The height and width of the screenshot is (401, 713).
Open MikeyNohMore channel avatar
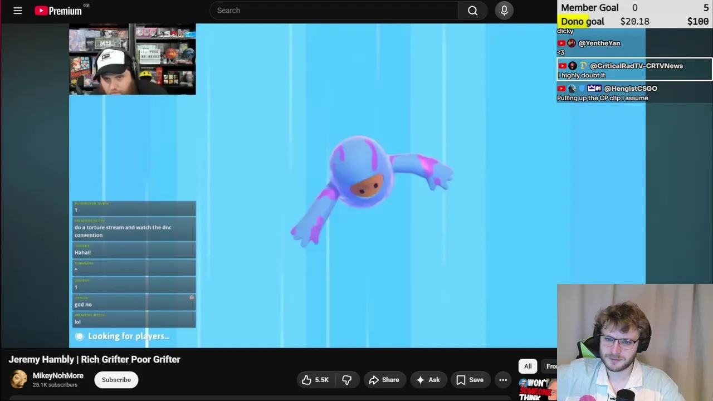[x=18, y=379]
